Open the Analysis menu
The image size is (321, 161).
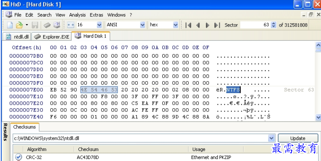pos(78,15)
